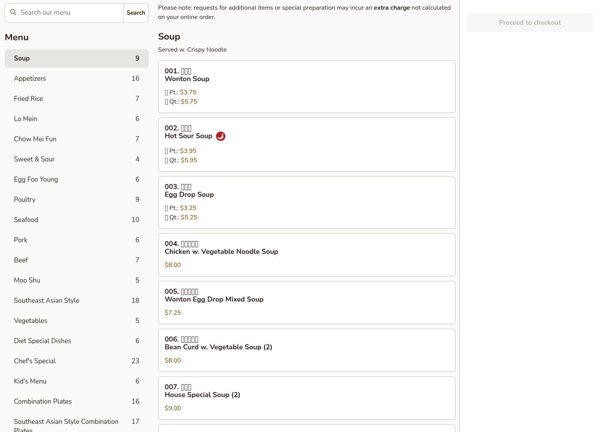
Task: Click the $7.25 price of Wonton Egg Drop Mixed Soup
Action: click(173, 313)
